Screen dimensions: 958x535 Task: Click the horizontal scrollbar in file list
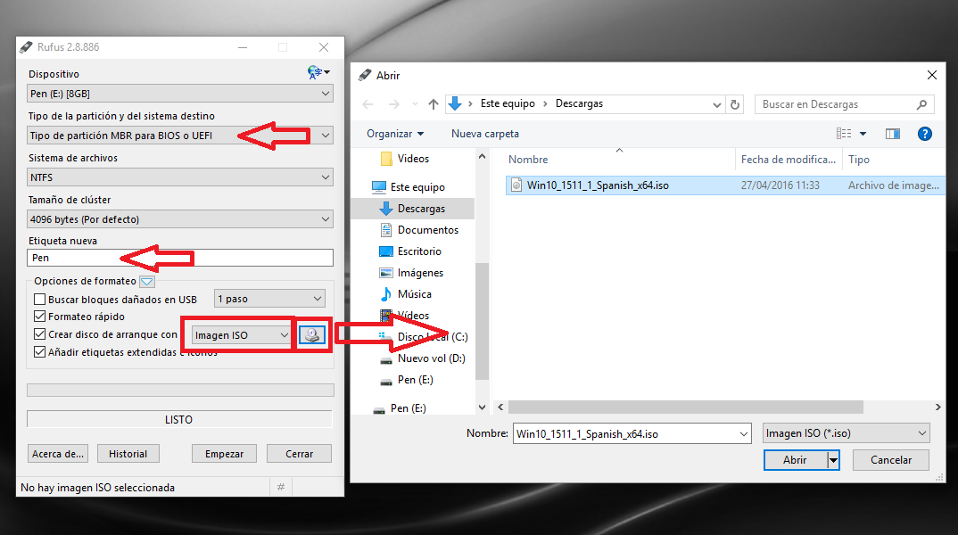687,407
